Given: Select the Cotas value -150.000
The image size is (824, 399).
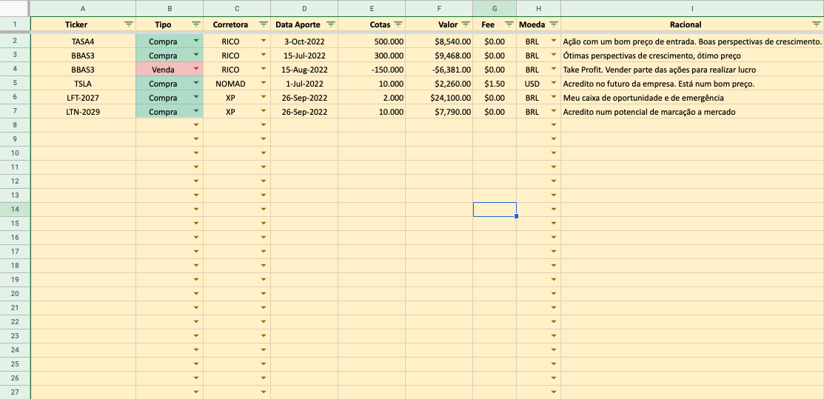Looking at the screenshot, I should coord(372,70).
